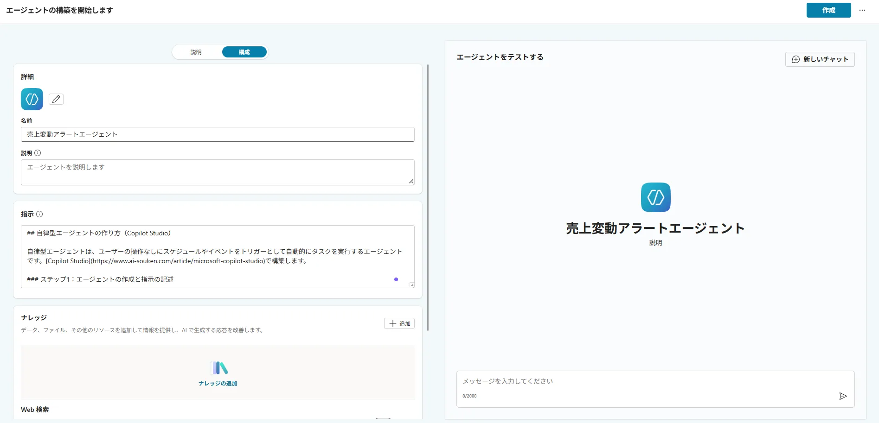Screen dimensions: 879x423
Task: Focus the エージェントを説明します text area
Action: coord(218,172)
